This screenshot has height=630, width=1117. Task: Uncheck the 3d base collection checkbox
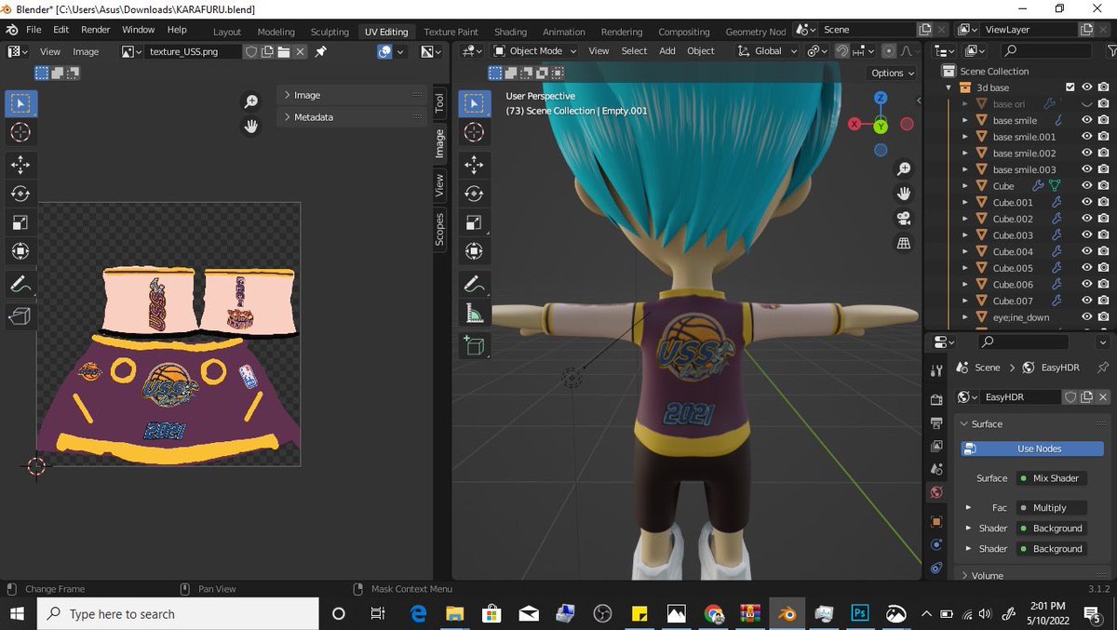click(1070, 87)
